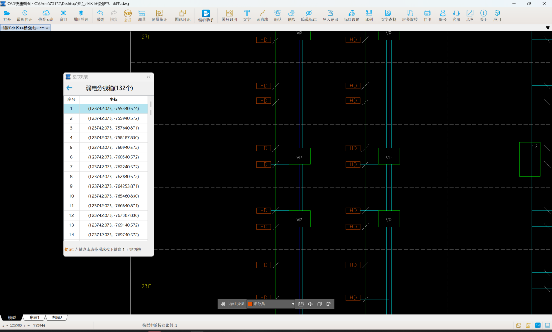Screen dimensions: 552x332
Task: Switch to the 模型 model tab
Action: (12, 318)
